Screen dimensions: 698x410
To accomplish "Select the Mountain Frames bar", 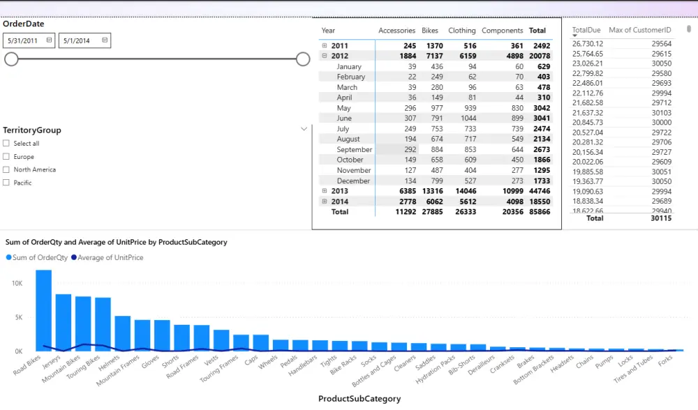I will click(x=142, y=335).
